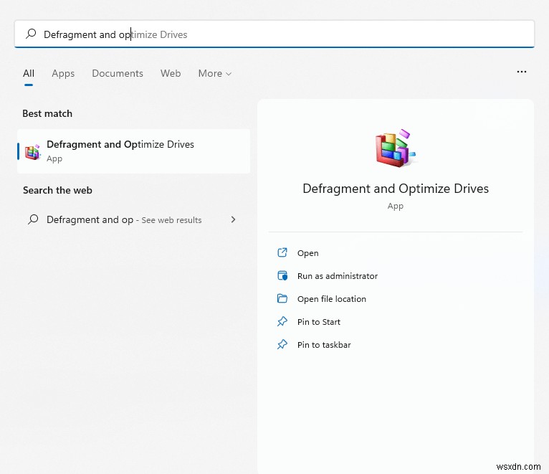Image resolution: width=549 pixels, height=474 pixels.
Task: Switch to the Documents tab
Action: coord(118,73)
